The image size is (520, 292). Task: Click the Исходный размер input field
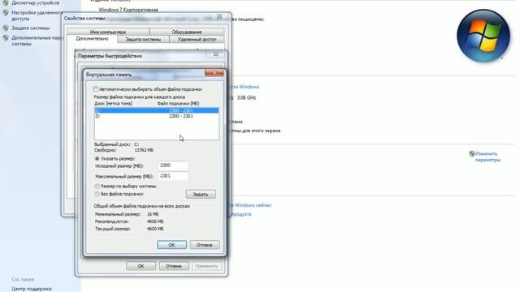(x=173, y=165)
